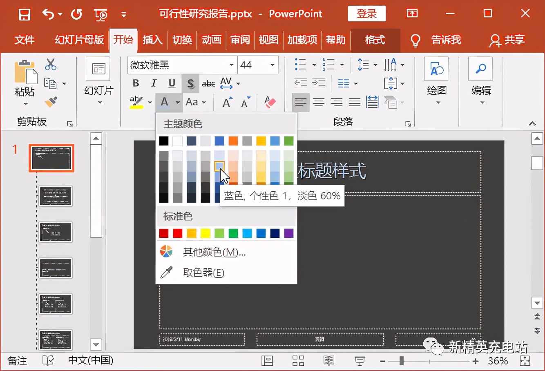Click the Clear Formatting eraser icon
This screenshot has width=545, height=371.
(270, 102)
